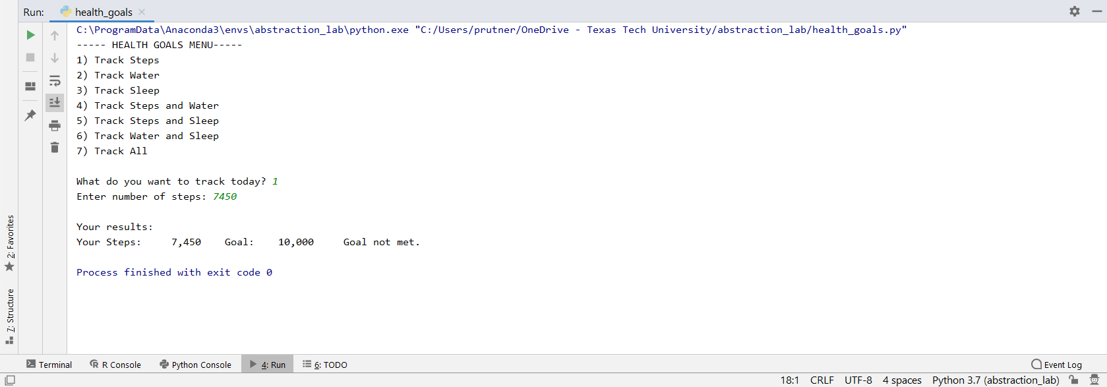Open the Event Log
The height and width of the screenshot is (387, 1107).
[x=1057, y=365]
